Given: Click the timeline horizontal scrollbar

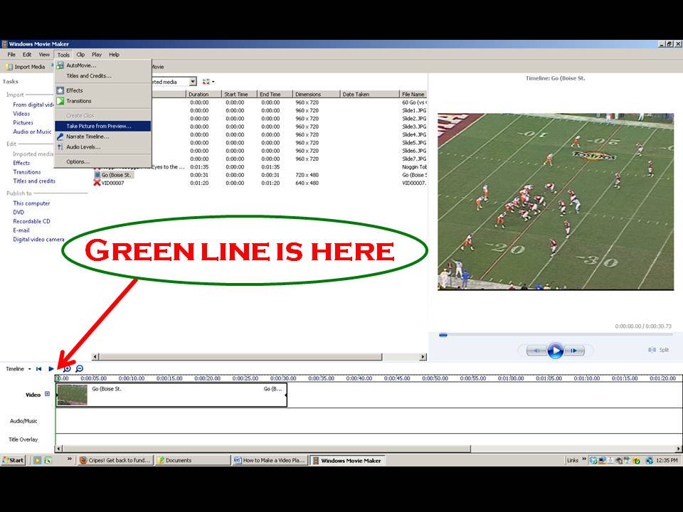Looking at the screenshot, I should 267,449.
